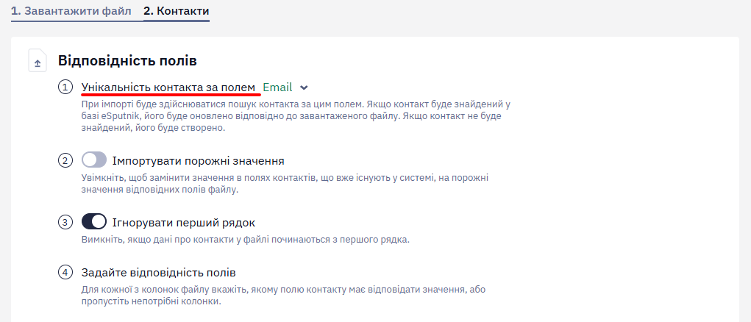Click the Унікальність контакта за полем label

tap(168, 87)
